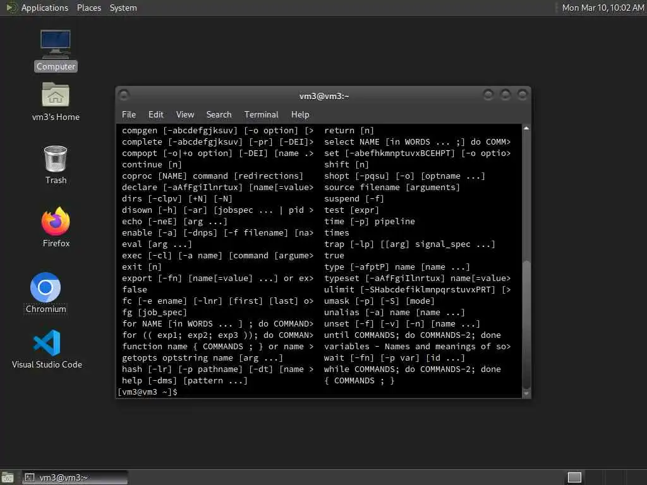
Task: Click the 'shift [n]' line
Action: tap(346, 165)
